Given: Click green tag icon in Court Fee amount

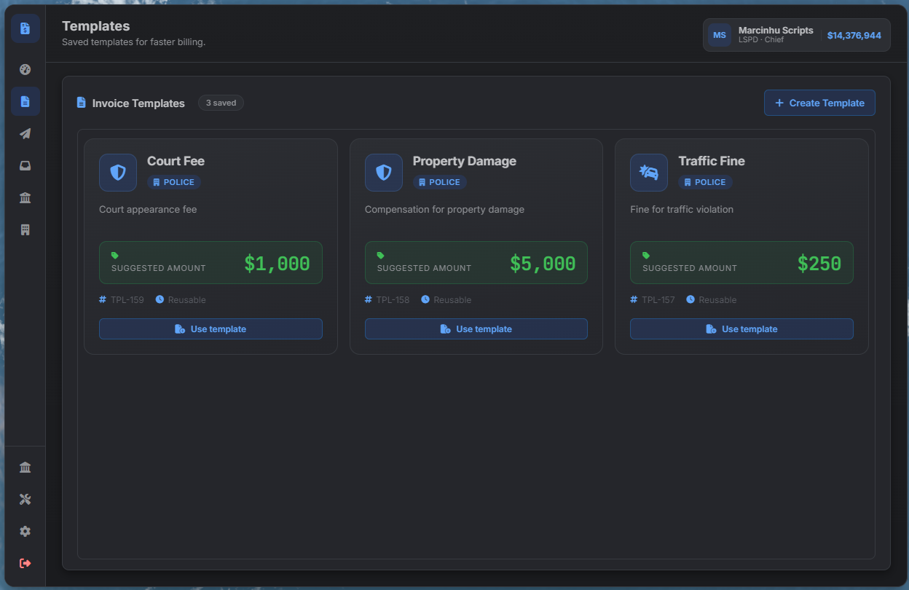Looking at the screenshot, I should click(115, 256).
